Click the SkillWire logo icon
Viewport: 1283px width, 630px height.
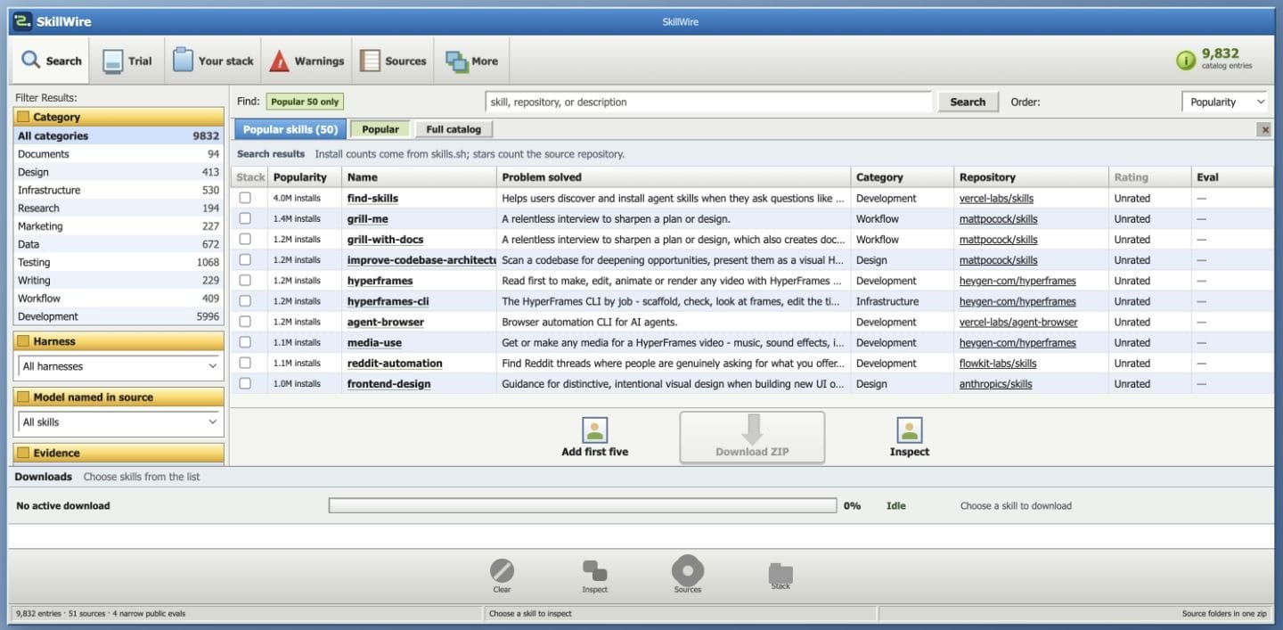[x=22, y=21]
